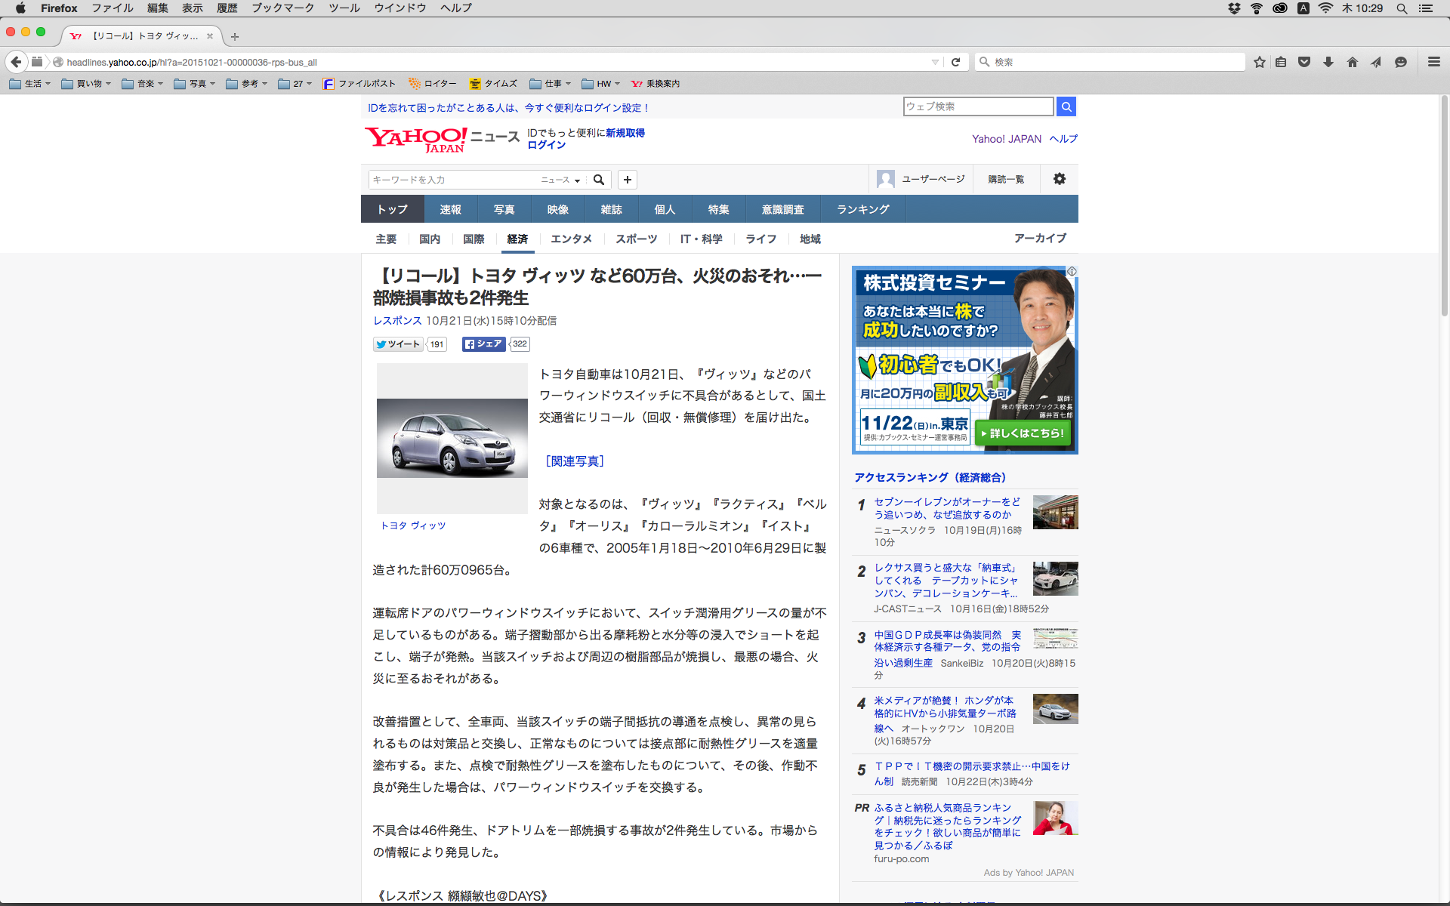Viewport: 1450px width, 906px height.
Task: Click the 関連写真 link in article
Action: tap(575, 461)
